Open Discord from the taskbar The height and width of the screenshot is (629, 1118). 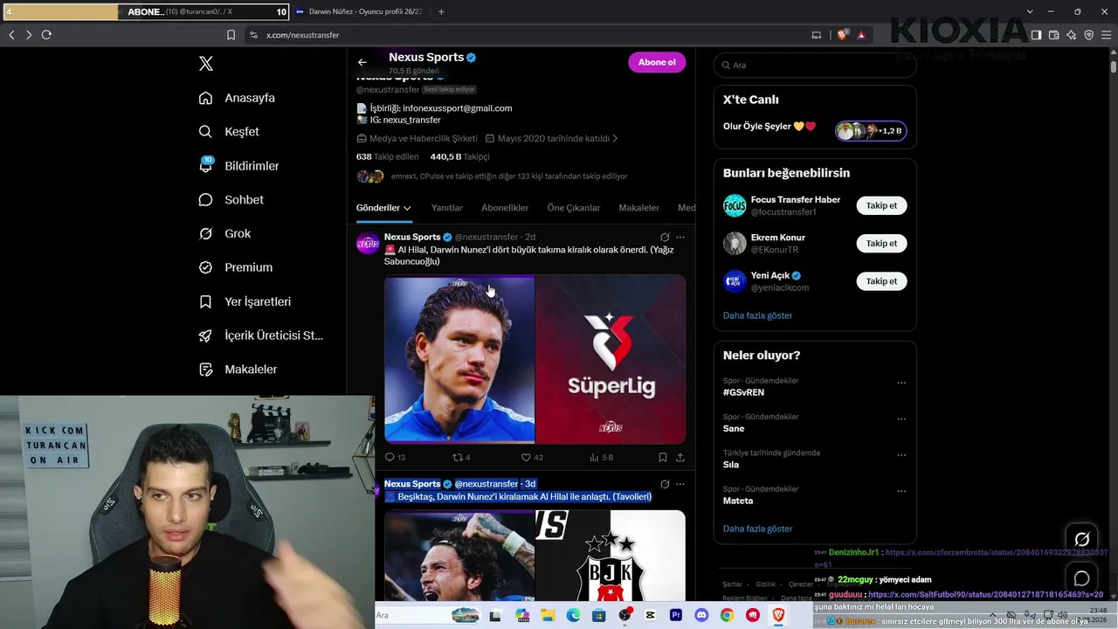tap(700, 616)
